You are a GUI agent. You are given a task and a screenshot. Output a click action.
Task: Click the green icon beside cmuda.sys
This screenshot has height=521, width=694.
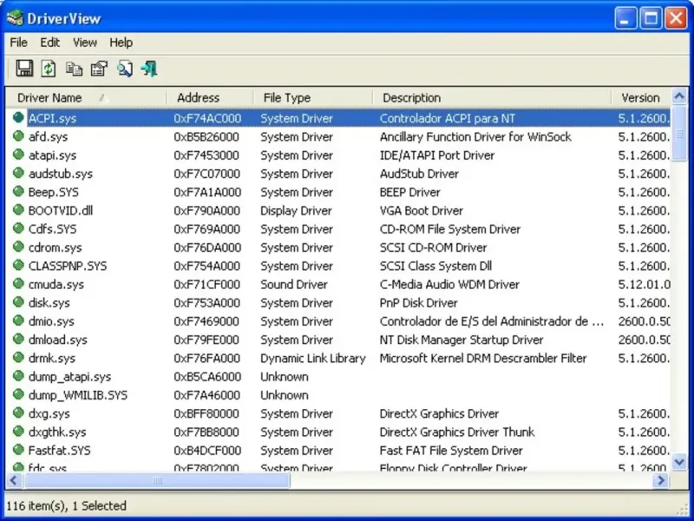click(18, 284)
